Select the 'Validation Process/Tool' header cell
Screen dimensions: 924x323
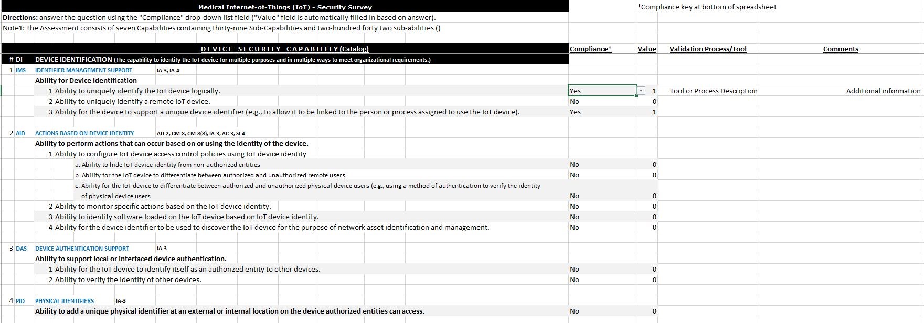pos(708,49)
